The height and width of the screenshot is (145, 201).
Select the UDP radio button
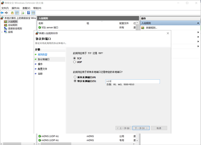[74, 62]
